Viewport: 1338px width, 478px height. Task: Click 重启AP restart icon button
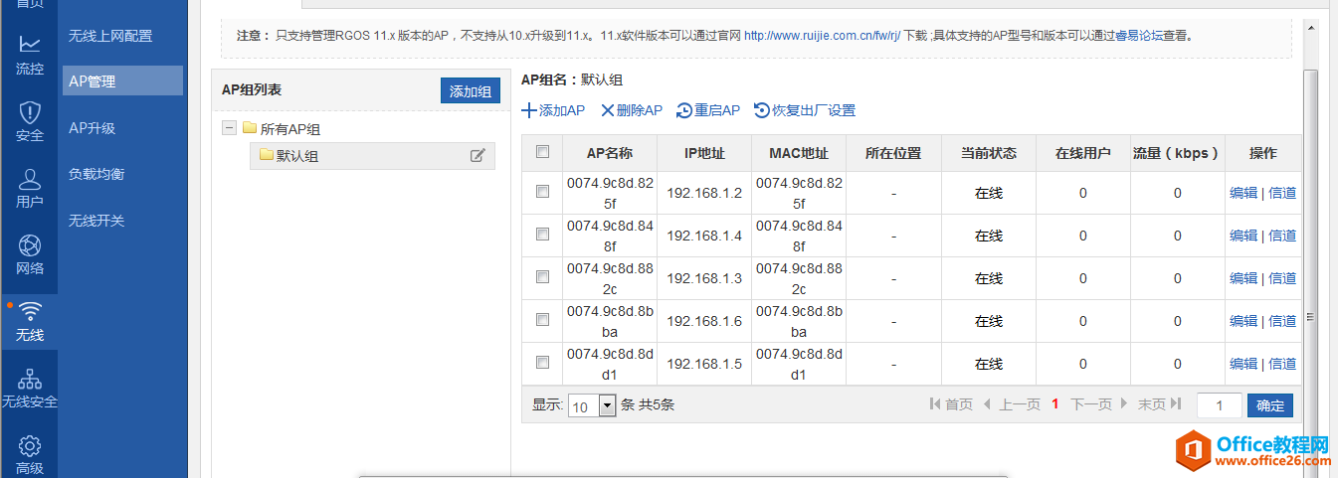point(707,110)
